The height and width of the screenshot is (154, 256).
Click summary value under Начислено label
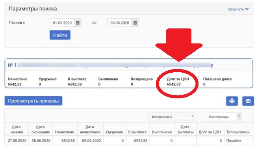(15, 84)
